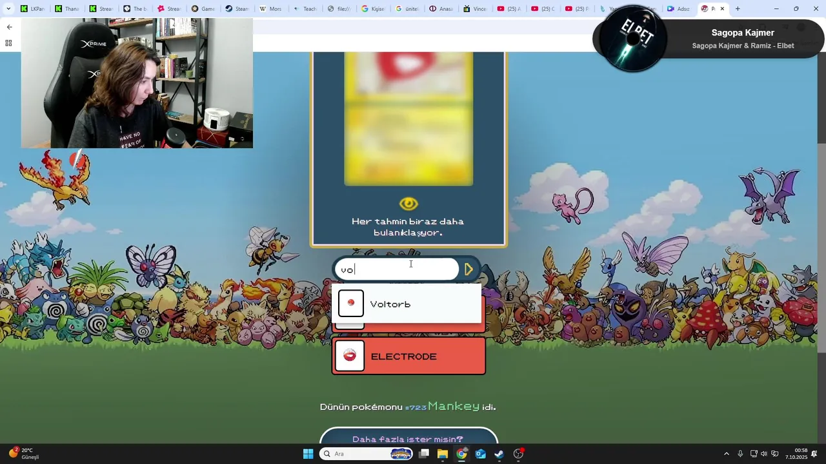The width and height of the screenshot is (826, 464).
Task: Open Task View on the taskbar
Action: 424,454
